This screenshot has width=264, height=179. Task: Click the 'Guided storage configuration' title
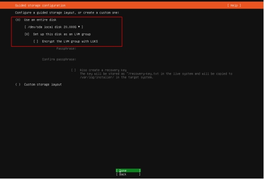point(40,5)
